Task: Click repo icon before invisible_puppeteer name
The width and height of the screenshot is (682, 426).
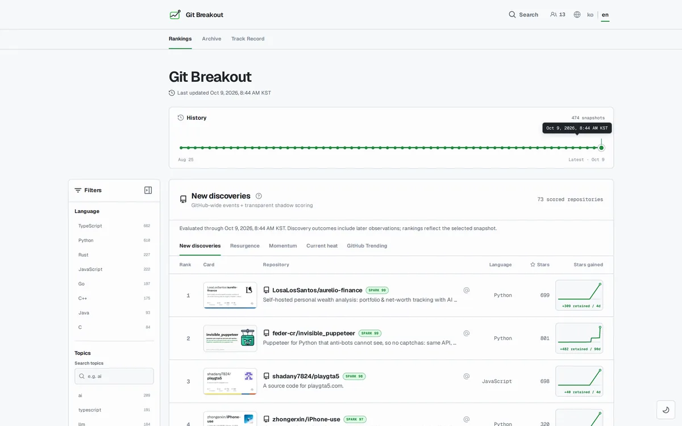Action: [266, 333]
